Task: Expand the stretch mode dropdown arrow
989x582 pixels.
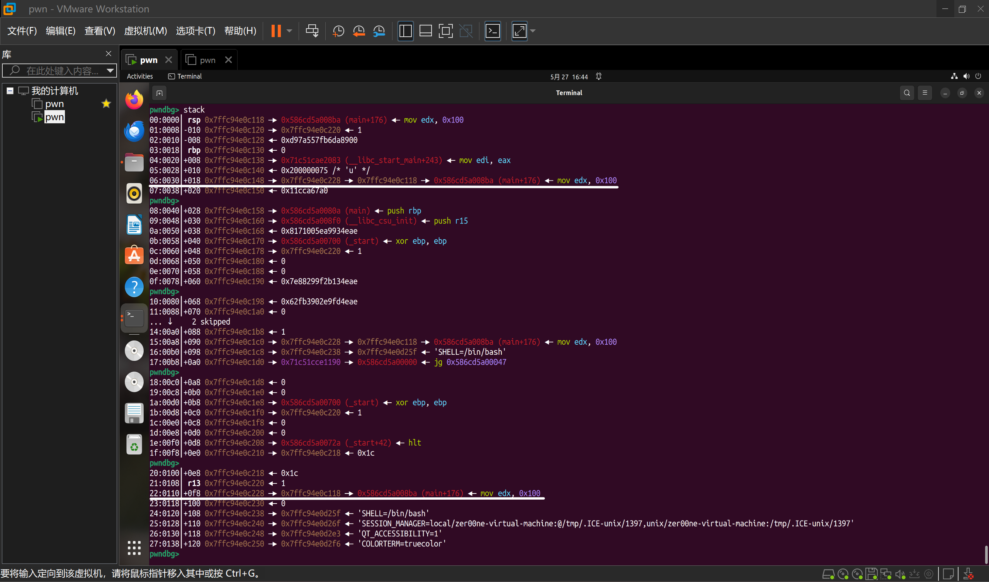Action: (533, 31)
